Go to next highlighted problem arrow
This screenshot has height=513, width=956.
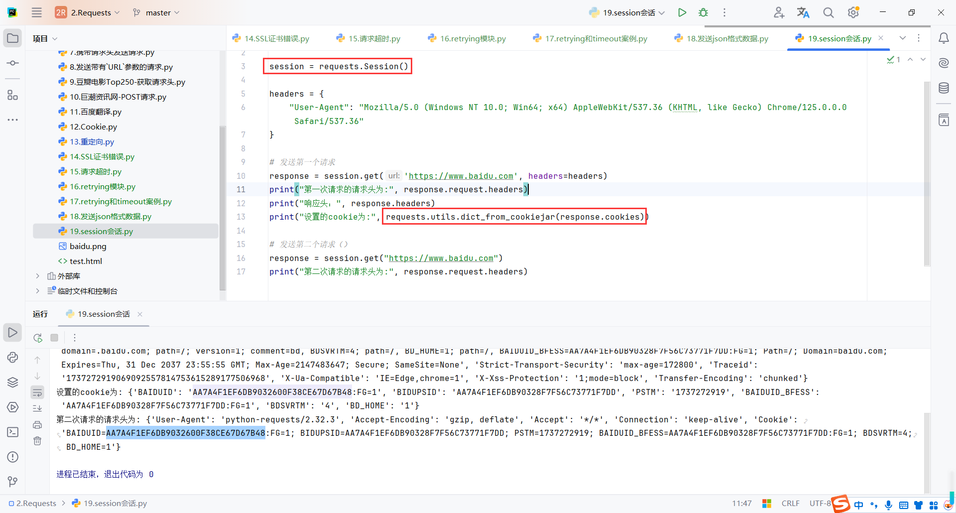click(x=923, y=59)
